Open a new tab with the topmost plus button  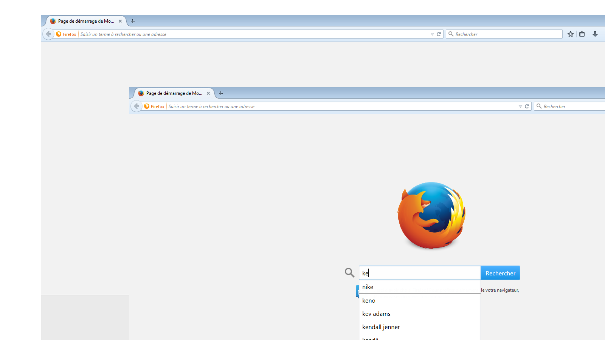pyautogui.click(x=133, y=21)
